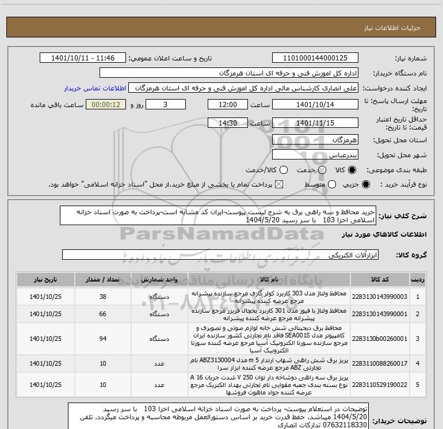Click the deadline time field 12:00
Screen dimensions: 443x429
(x=228, y=105)
